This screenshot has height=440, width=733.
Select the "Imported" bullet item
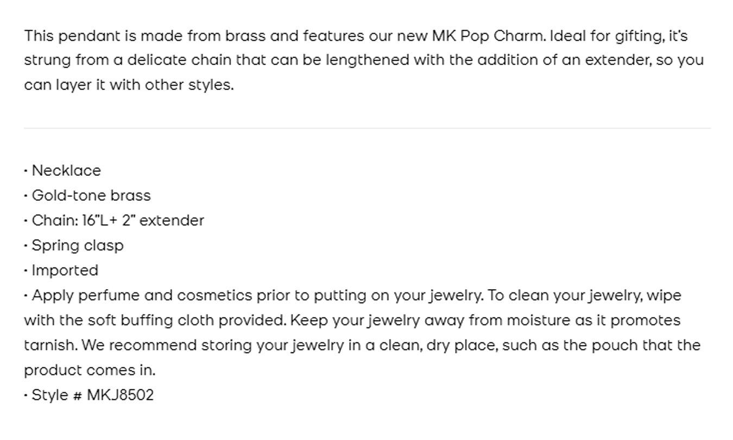point(65,270)
